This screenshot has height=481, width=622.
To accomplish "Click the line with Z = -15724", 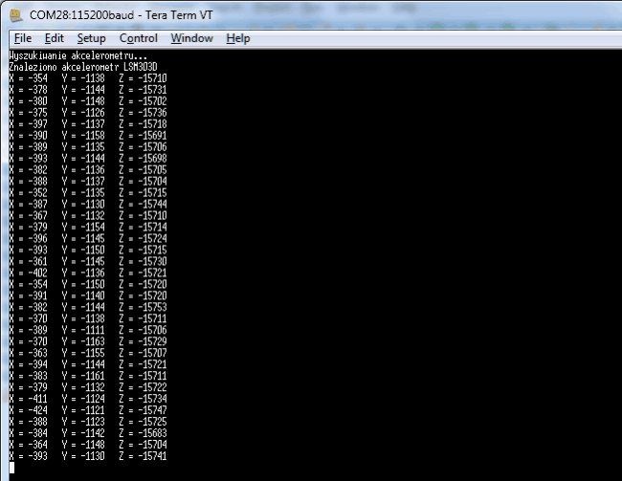I will (88, 239).
